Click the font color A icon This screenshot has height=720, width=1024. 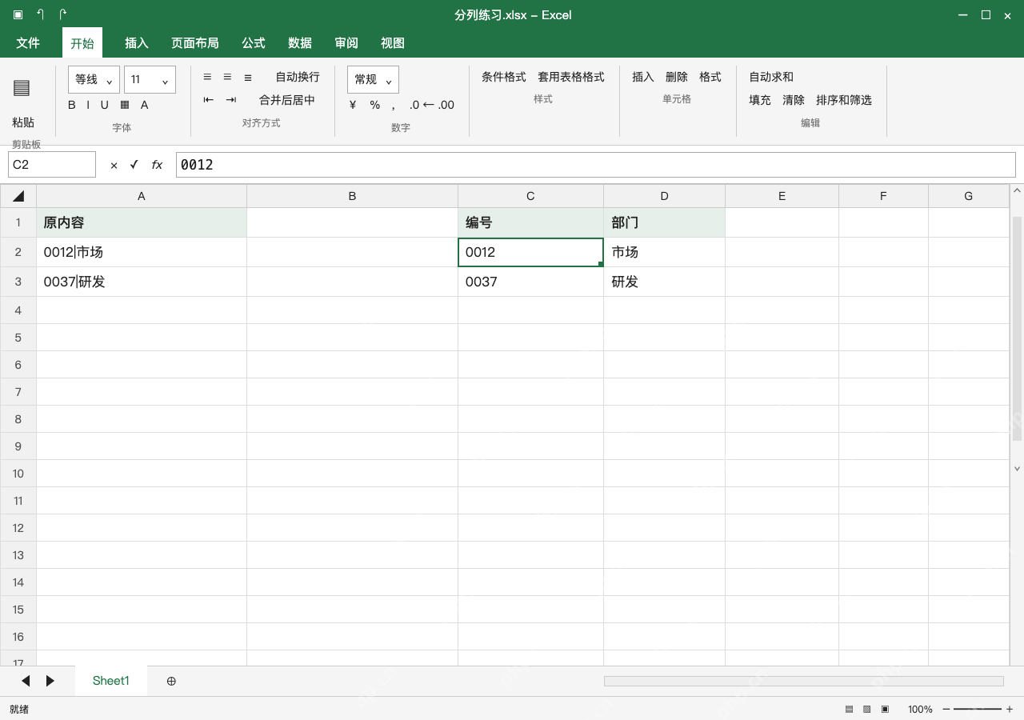click(x=145, y=105)
